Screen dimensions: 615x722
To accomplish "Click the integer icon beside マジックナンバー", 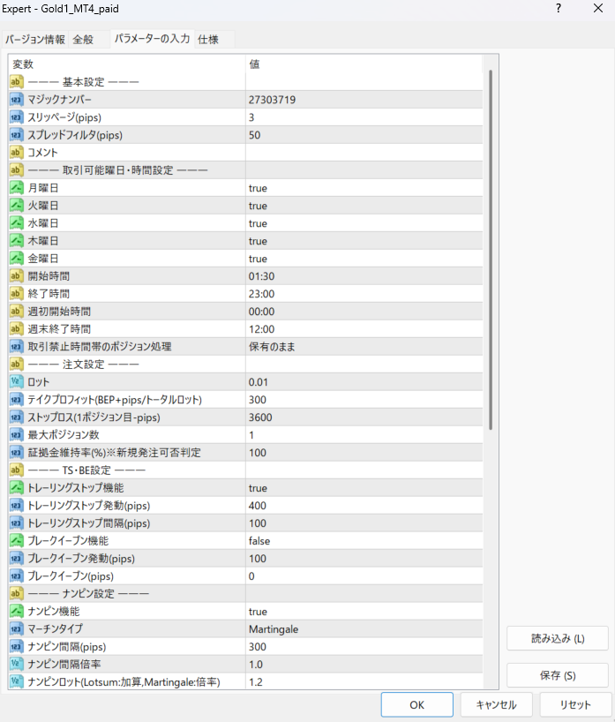I will (x=17, y=100).
